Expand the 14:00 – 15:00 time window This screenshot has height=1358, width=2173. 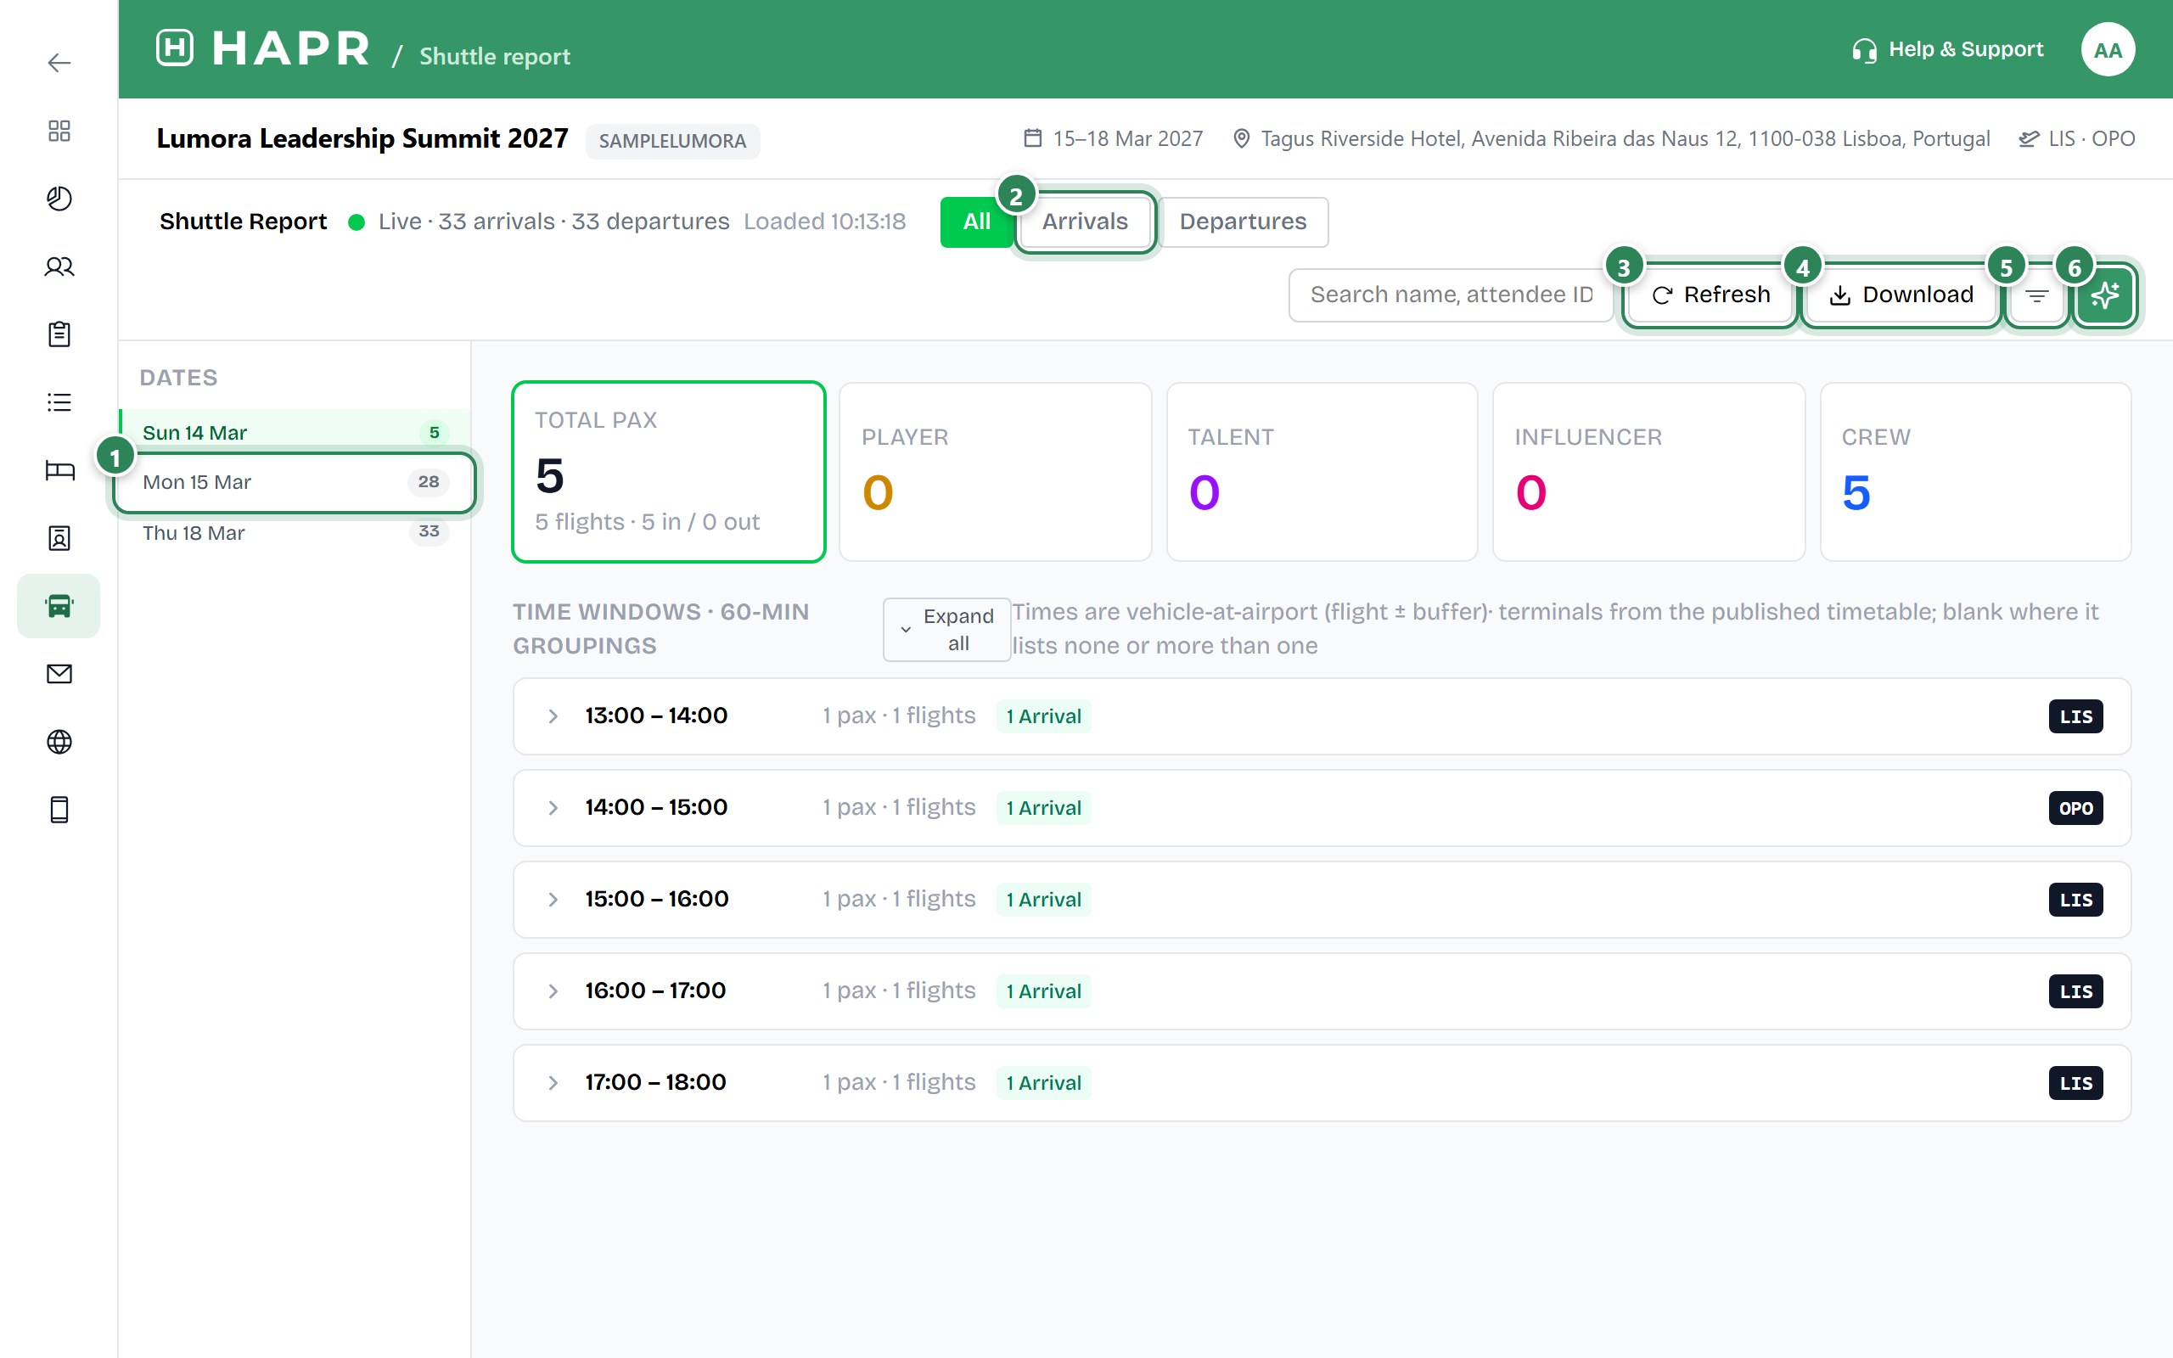[x=1322, y=807]
